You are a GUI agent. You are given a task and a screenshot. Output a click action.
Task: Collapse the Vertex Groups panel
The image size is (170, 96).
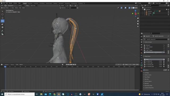148,42
